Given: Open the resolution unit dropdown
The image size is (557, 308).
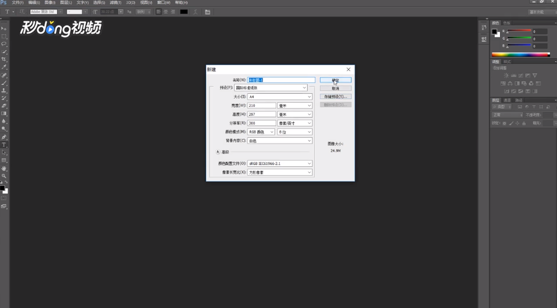Looking at the screenshot, I should (x=295, y=123).
